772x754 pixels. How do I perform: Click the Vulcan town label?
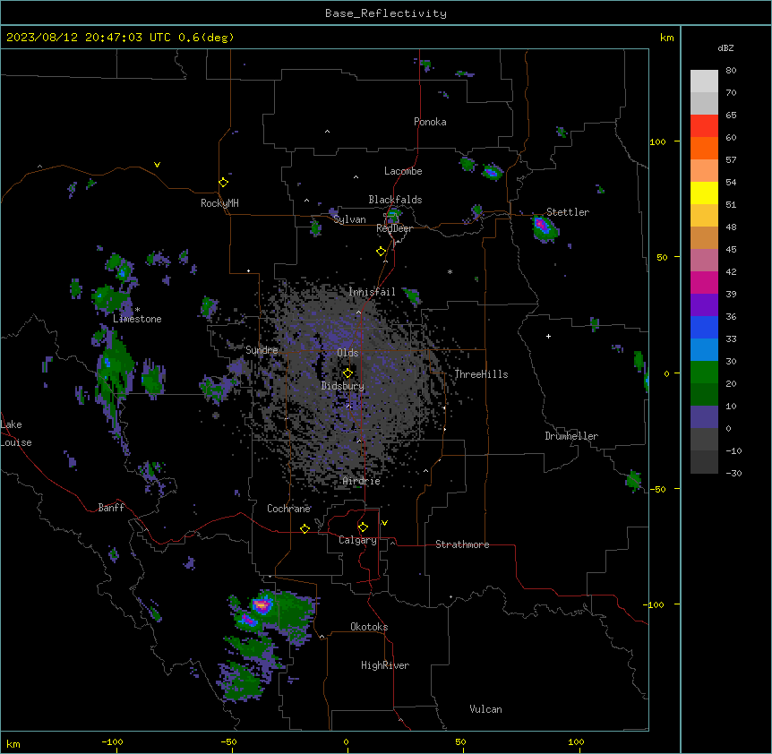pos(486,709)
